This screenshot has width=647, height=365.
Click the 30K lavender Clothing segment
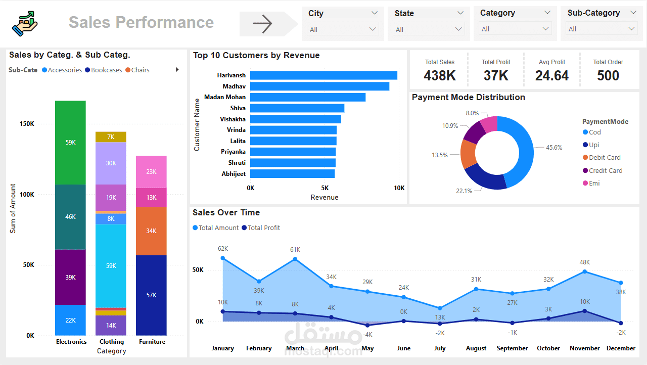111,163
